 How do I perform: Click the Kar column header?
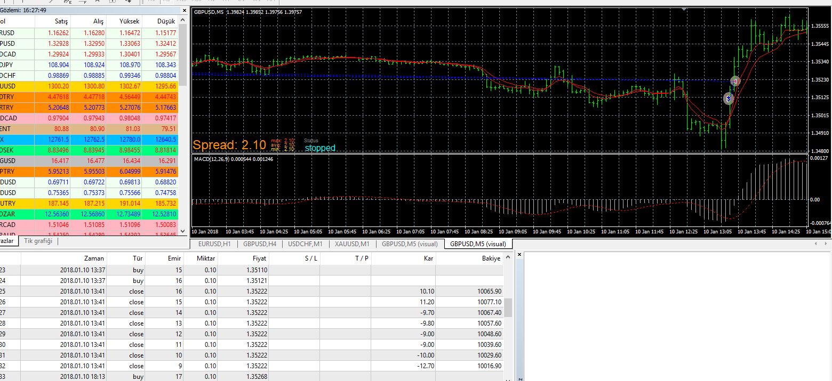pos(403,258)
